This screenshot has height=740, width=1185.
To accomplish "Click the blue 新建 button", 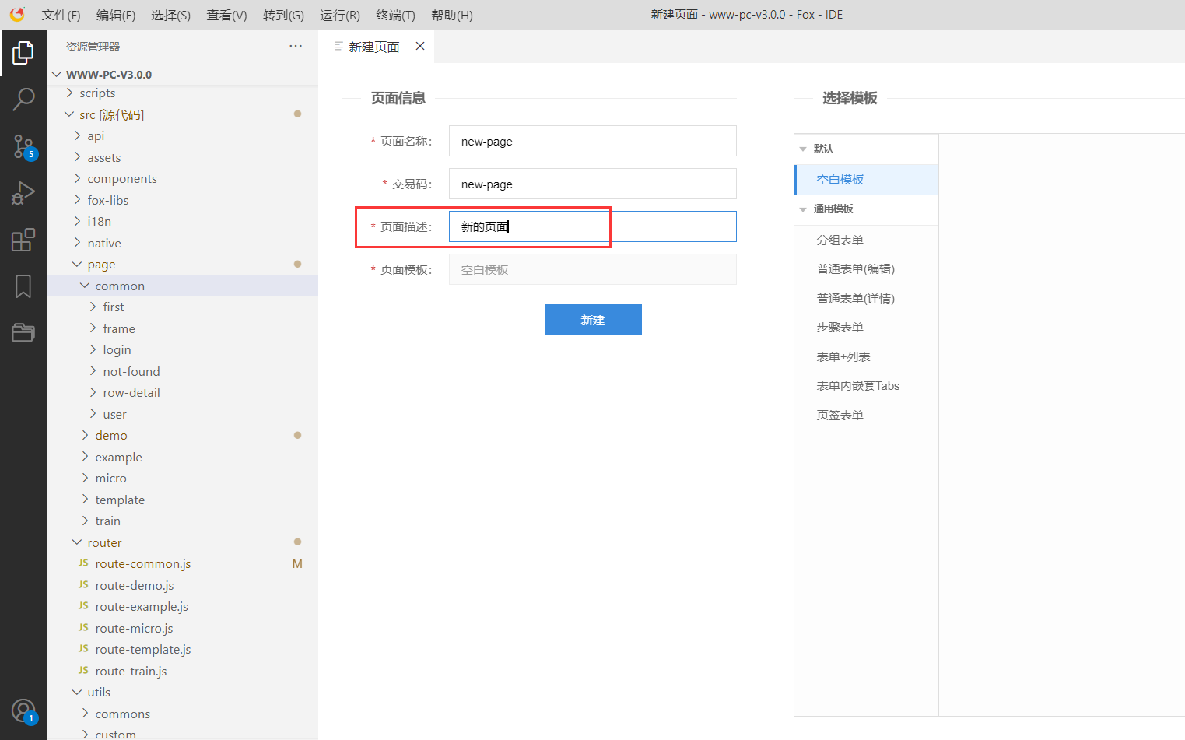I will (x=593, y=320).
